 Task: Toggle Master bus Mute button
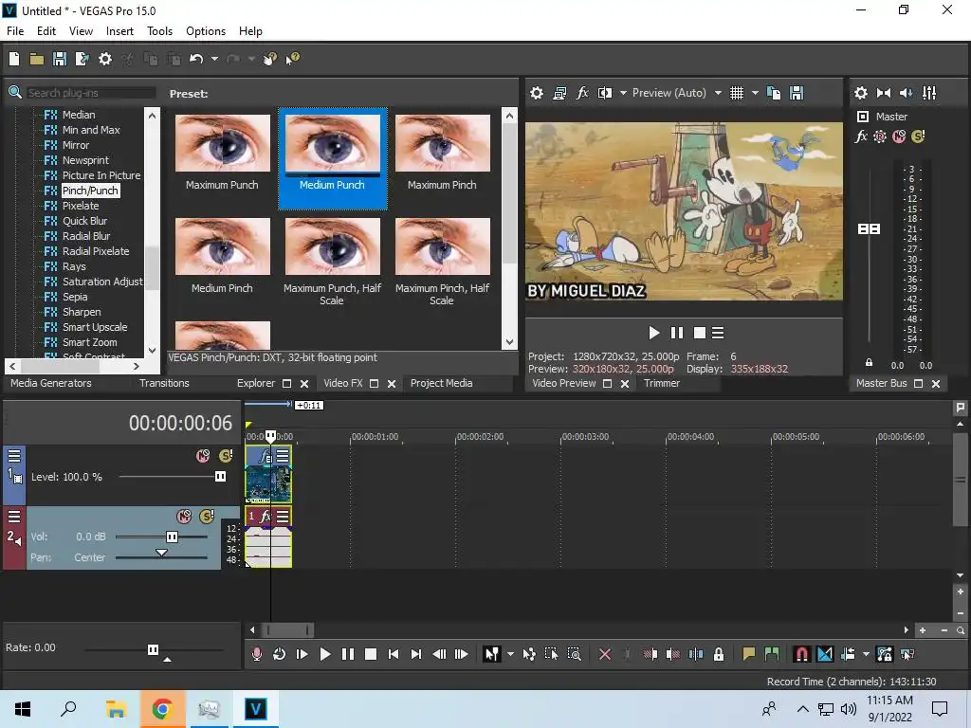(x=899, y=136)
